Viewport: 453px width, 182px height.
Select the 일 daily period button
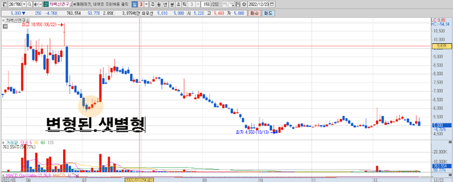(134, 4)
